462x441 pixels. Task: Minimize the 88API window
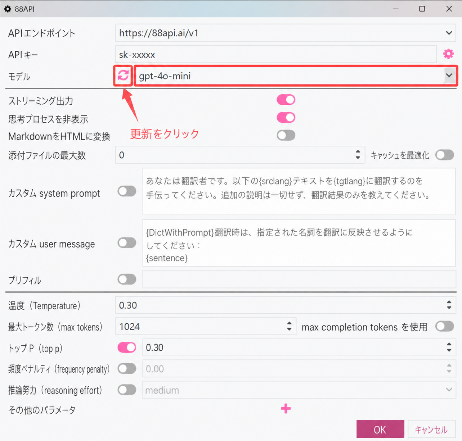pyautogui.click(x=396, y=9)
